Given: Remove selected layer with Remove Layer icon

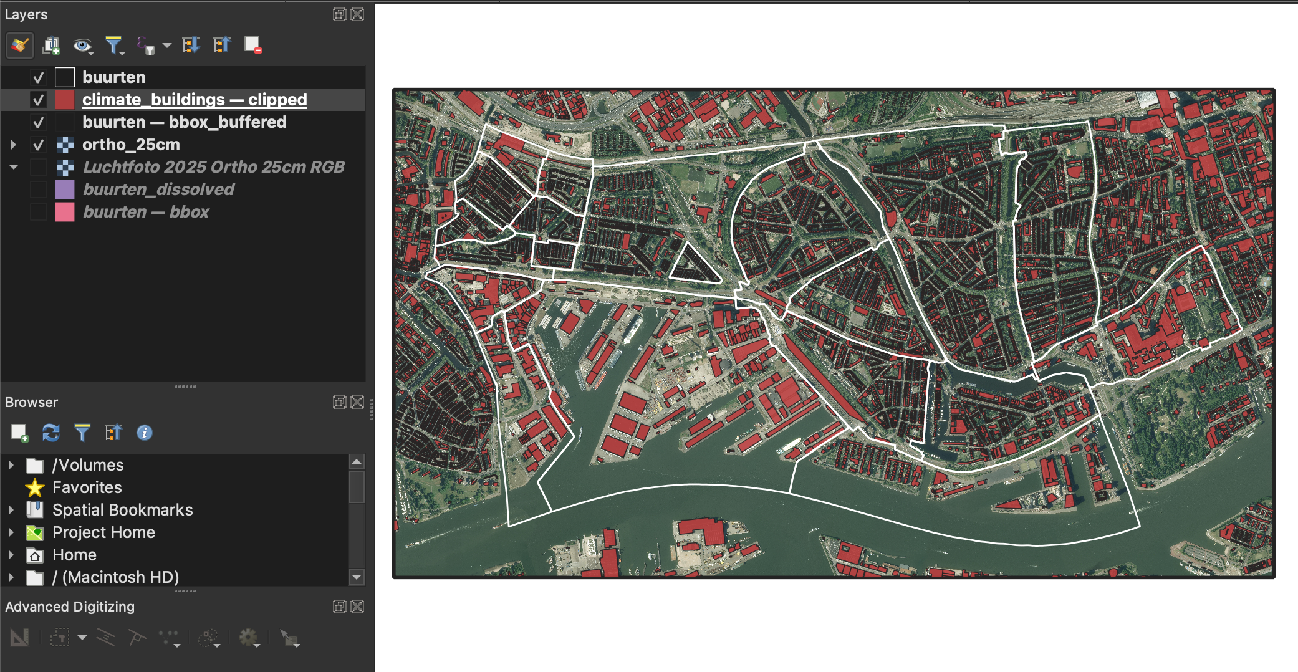Looking at the screenshot, I should (252, 45).
